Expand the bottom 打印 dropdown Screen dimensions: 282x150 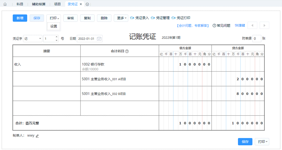point(262,142)
